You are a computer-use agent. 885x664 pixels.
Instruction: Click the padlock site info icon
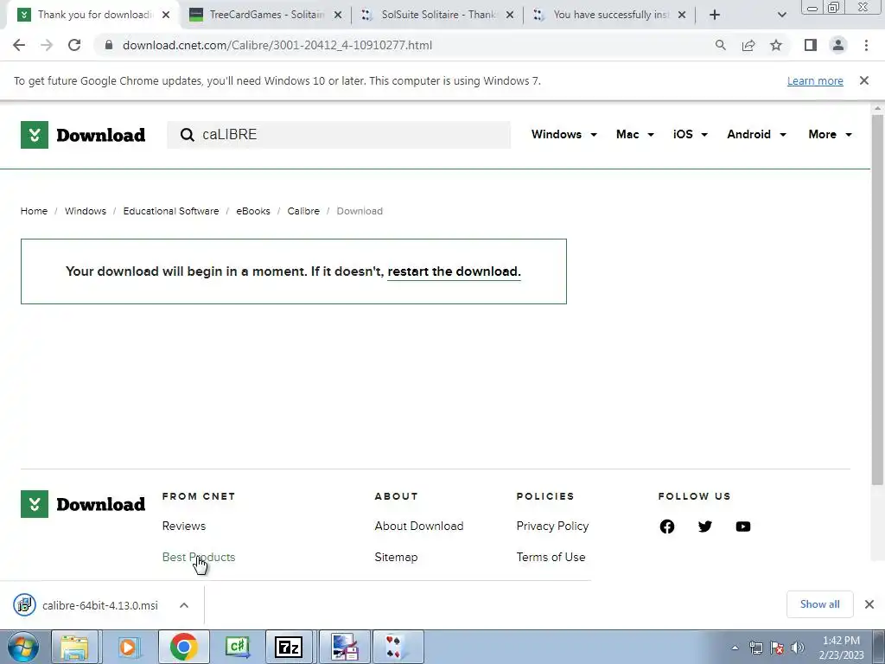click(109, 45)
